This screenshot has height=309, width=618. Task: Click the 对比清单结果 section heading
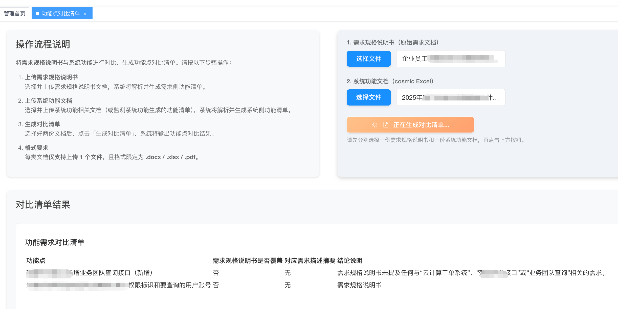click(43, 204)
